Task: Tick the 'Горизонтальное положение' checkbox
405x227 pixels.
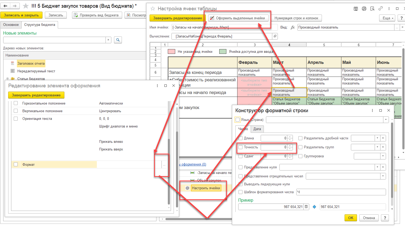Action: click(x=16, y=103)
